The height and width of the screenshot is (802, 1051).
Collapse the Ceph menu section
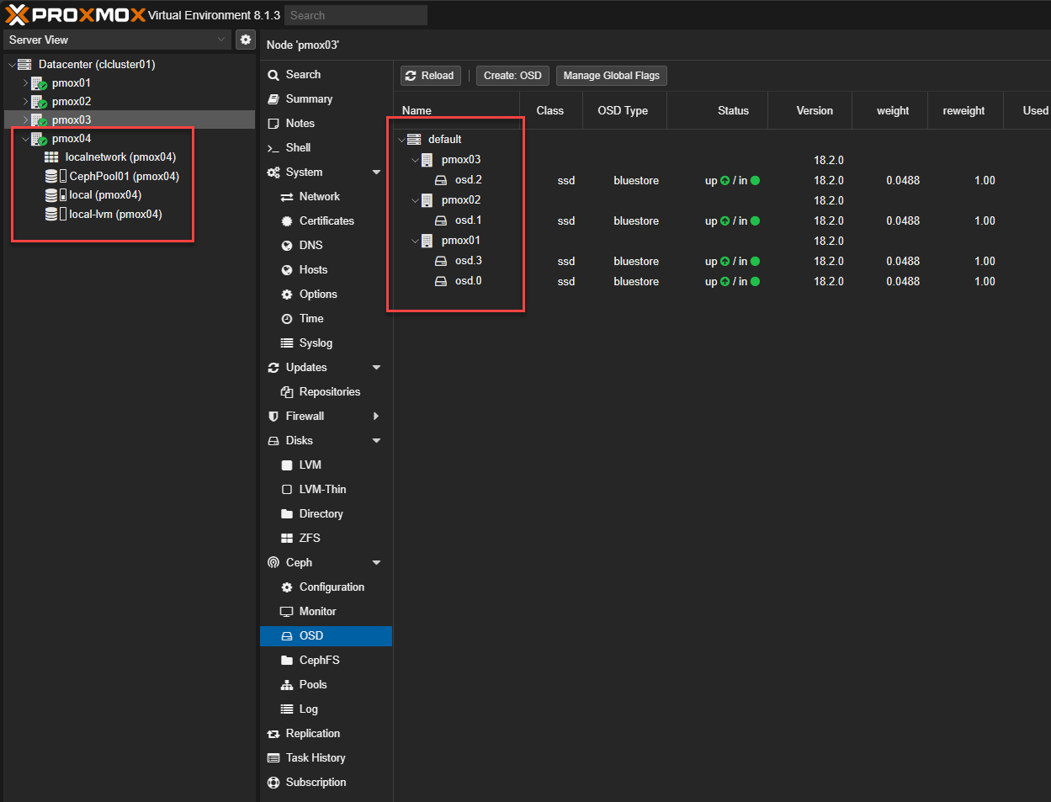click(376, 563)
